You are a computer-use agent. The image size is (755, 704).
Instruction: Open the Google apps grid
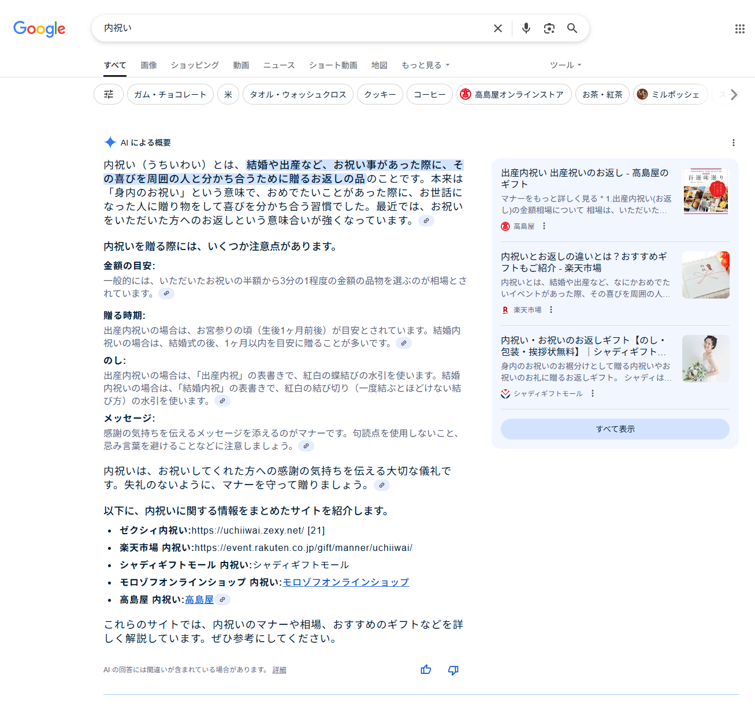coord(739,29)
